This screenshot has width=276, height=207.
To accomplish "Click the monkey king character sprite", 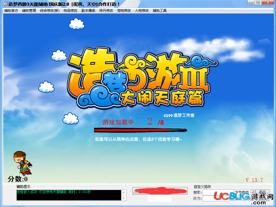I will point(22,163).
